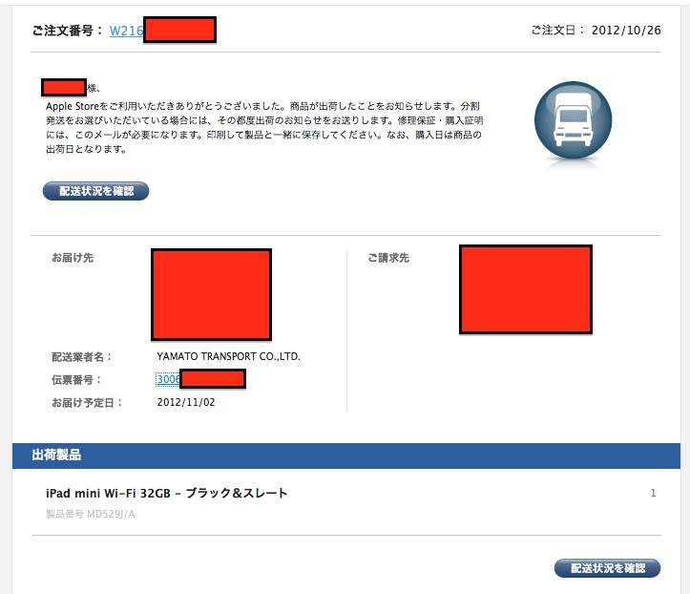Screen dimensions: 690x594
Task: Click the tracking number link starting 3006
Action: (x=168, y=379)
